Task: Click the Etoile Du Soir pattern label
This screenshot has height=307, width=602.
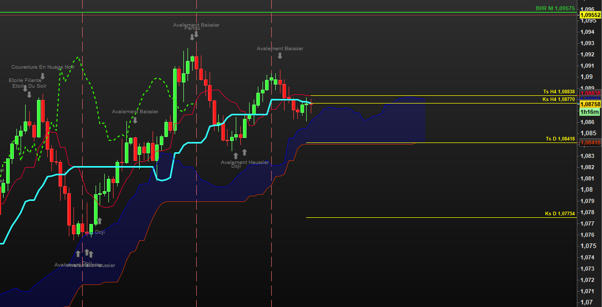Action: tap(29, 86)
